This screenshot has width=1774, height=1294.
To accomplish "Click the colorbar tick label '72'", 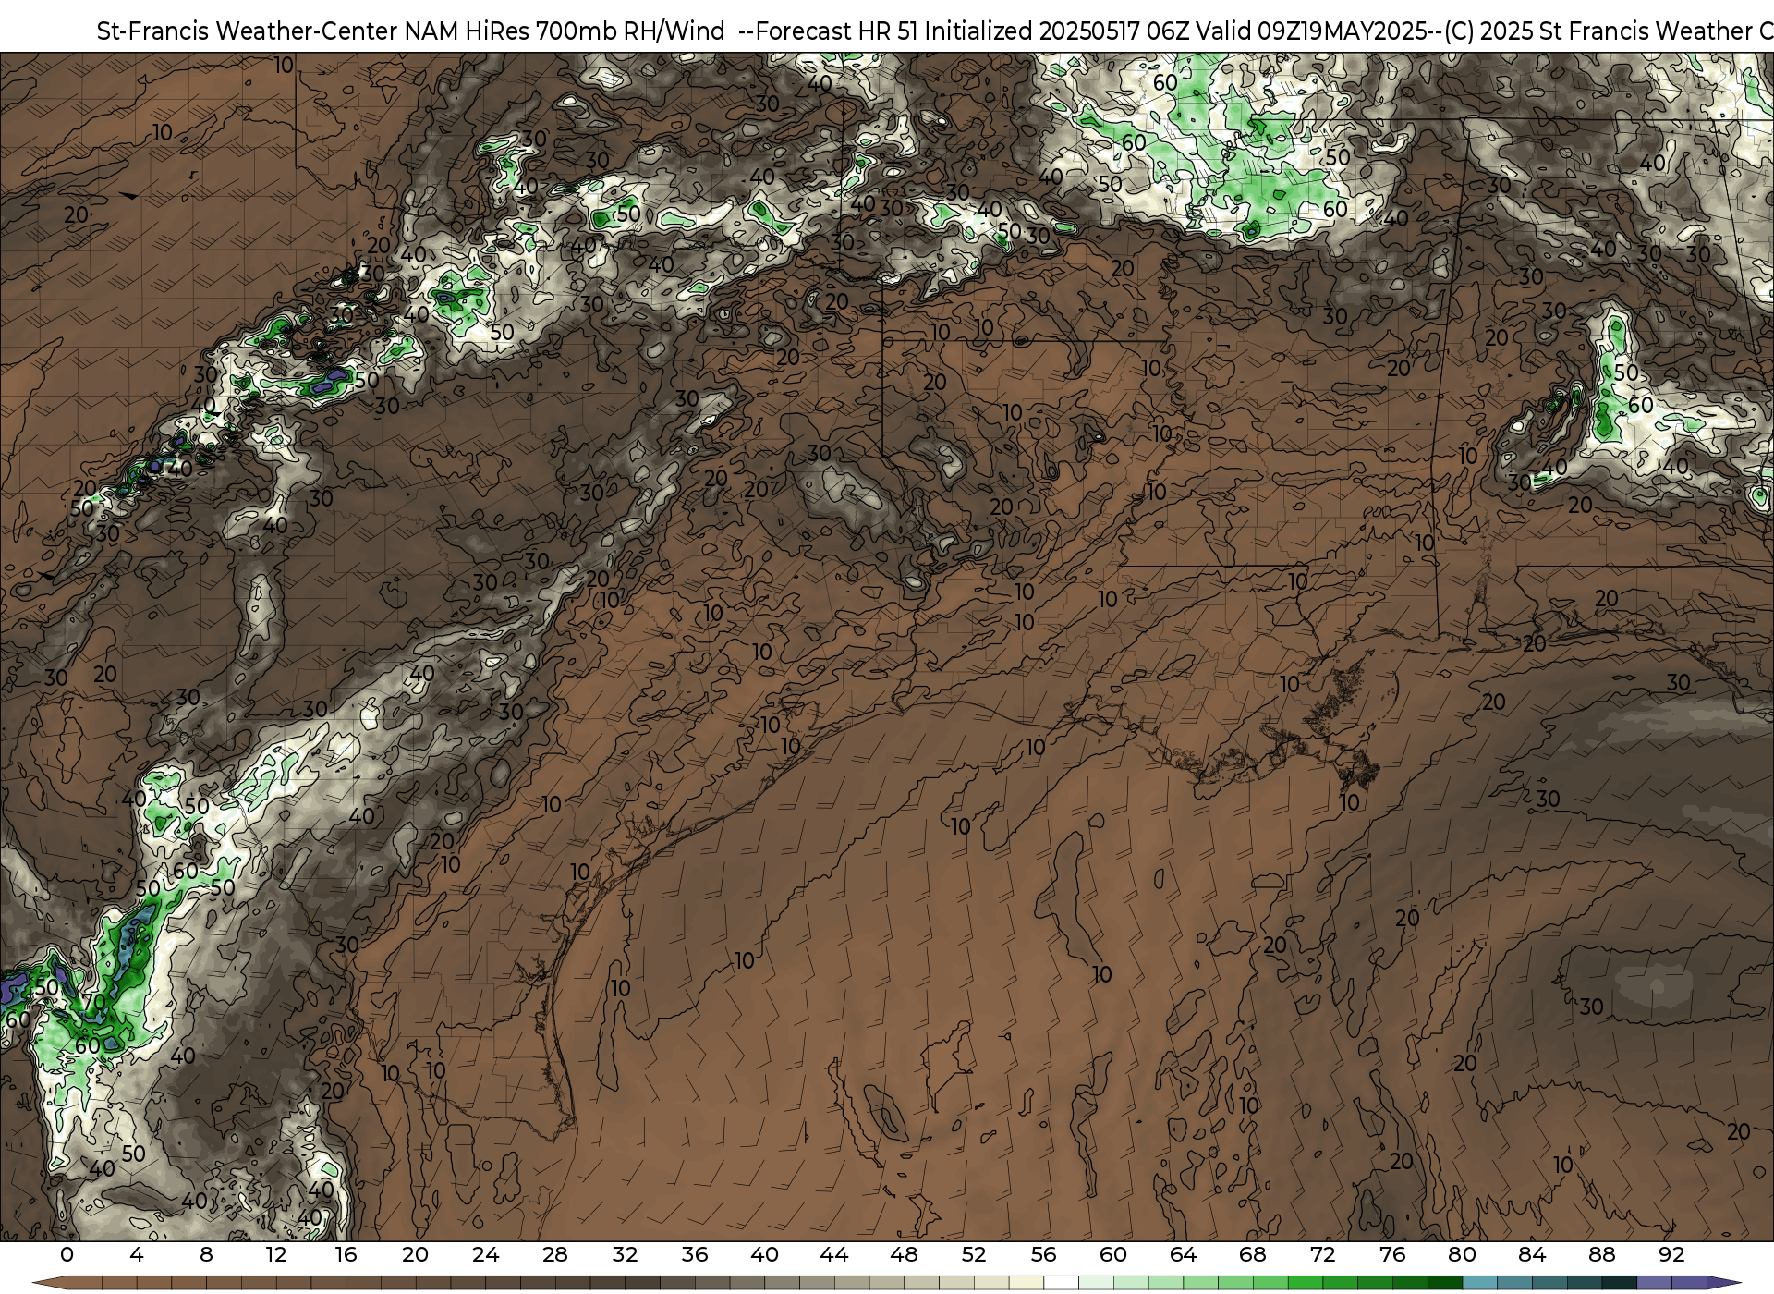I will click(1322, 1255).
